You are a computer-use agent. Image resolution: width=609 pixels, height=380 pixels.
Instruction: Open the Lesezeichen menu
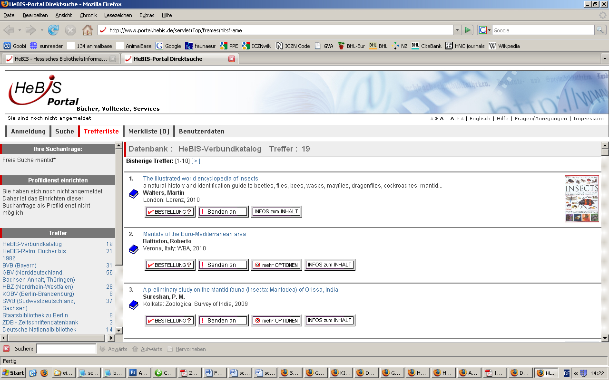pyautogui.click(x=118, y=15)
